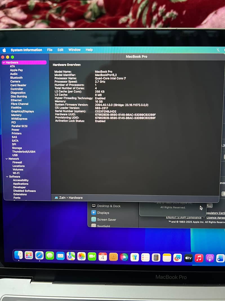Viewport: 225px width, 301px height.
Task: Open Desktop & Dock in System Settings
Action: click(x=106, y=206)
